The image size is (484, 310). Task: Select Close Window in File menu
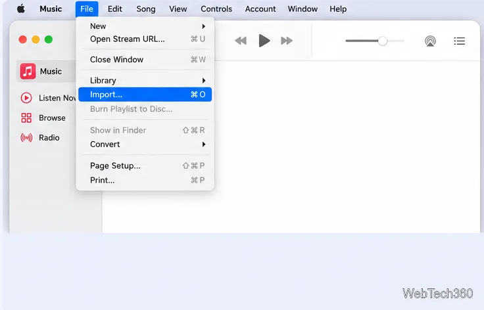pos(145,60)
